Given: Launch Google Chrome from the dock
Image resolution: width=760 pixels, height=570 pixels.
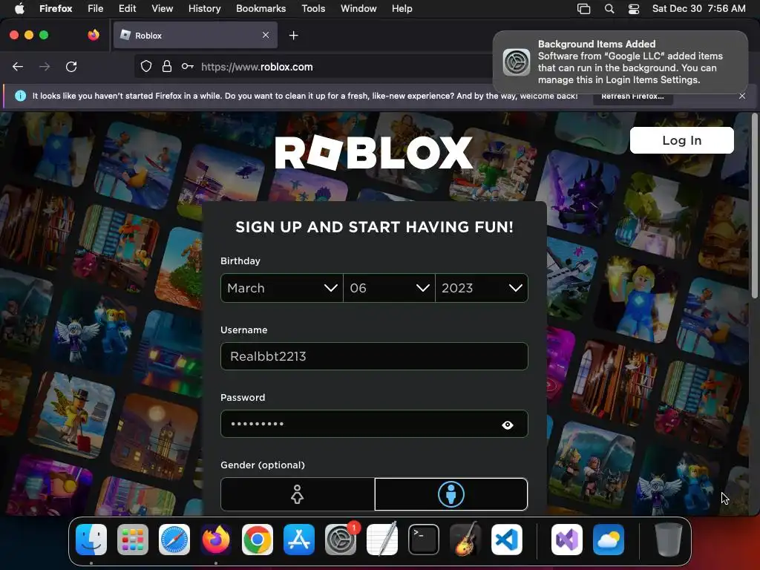Looking at the screenshot, I should tap(258, 540).
